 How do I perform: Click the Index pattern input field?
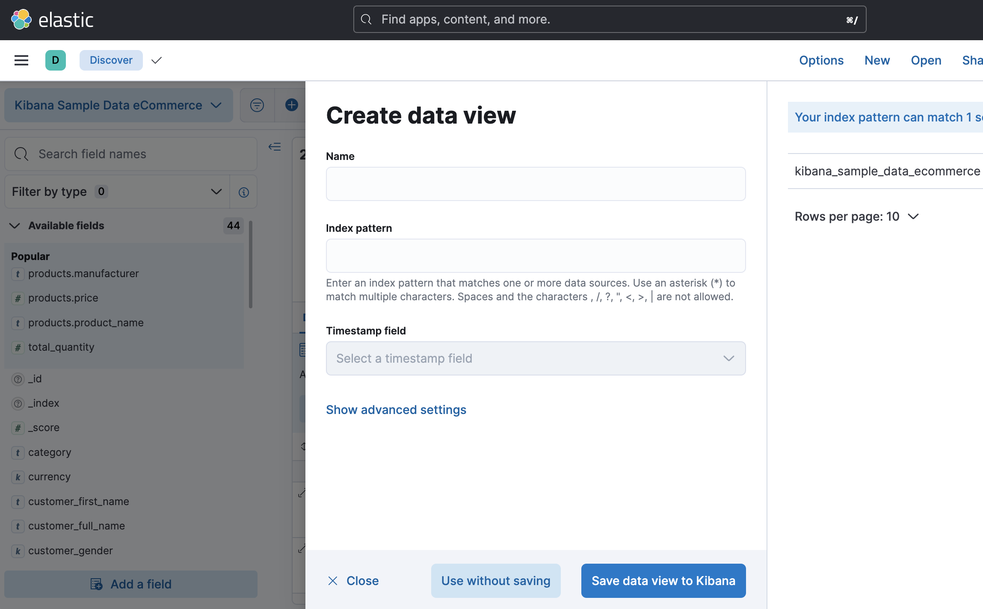tap(536, 256)
